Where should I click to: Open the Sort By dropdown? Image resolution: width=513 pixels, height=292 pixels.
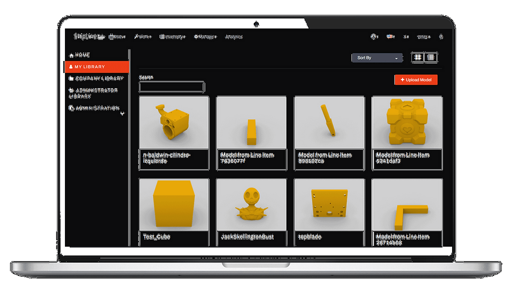pos(377,58)
